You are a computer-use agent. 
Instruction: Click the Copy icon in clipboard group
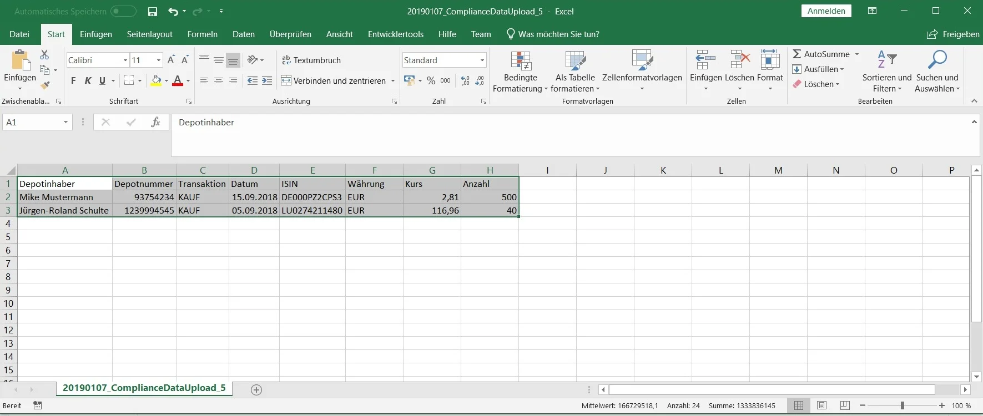click(x=45, y=70)
